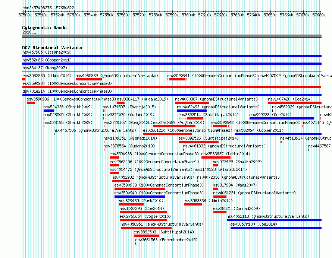Open nsv4060367 gnomAD variant label
This screenshot has width=332, height=258.
[216, 99]
